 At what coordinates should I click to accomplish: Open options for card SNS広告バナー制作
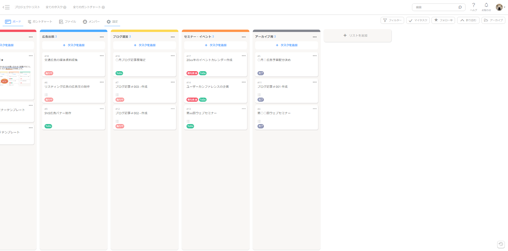pos(102,109)
